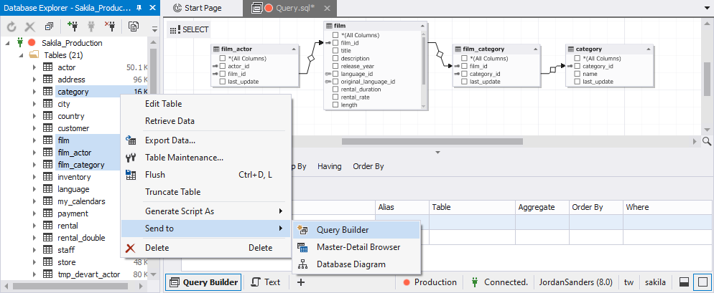
Task: Switch to the Start Page tab
Action: (202, 8)
